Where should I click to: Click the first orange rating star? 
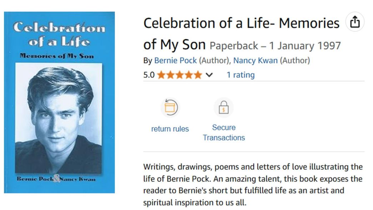pos(161,75)
